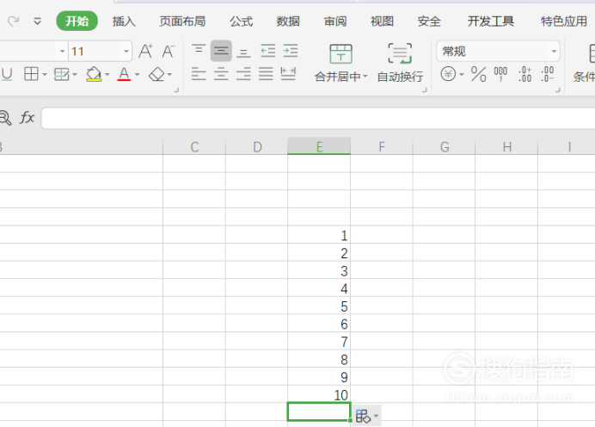595x427 pixels.
Task: Select the cell containing 10
Action: tap(319, 394)
